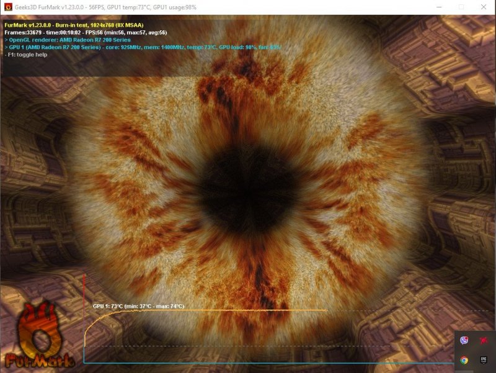Click the Viber unread notification badge
The width and height of the screenshot is (496, 373).
tap(466, 338)
